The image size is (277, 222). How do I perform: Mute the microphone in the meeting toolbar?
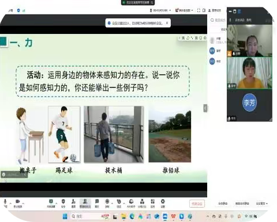(x=5, y=201)
